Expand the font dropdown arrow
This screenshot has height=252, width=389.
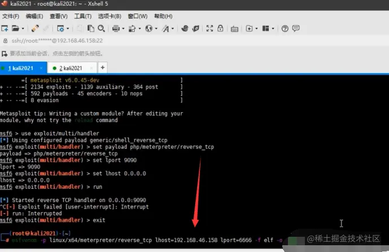click(173, 29)
